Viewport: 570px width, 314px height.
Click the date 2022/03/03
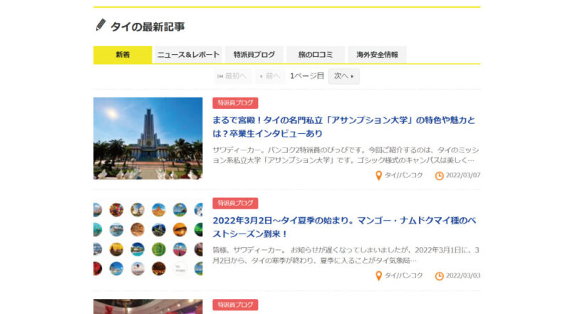(463, 276)
